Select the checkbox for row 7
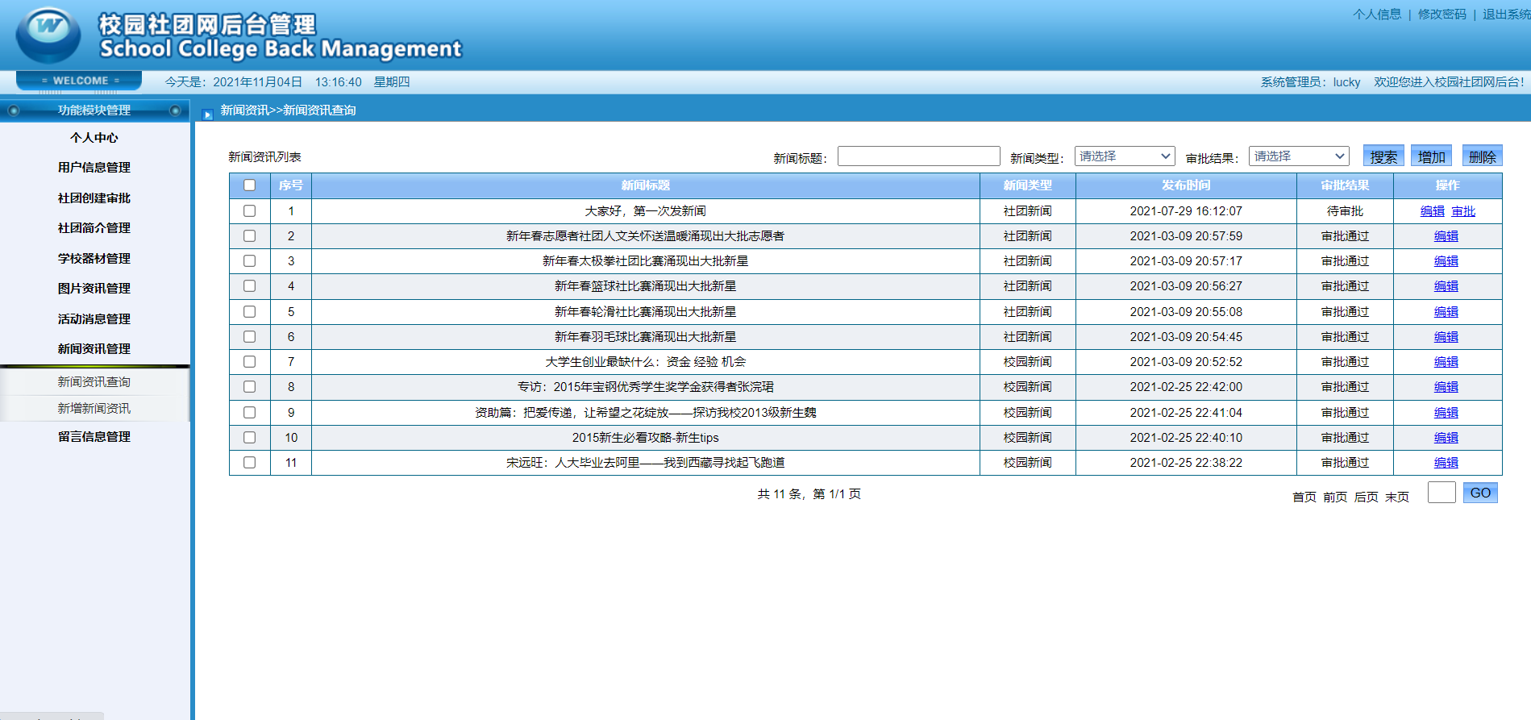Viewport: 1531px width, 720px height. (x=250, y=362)
